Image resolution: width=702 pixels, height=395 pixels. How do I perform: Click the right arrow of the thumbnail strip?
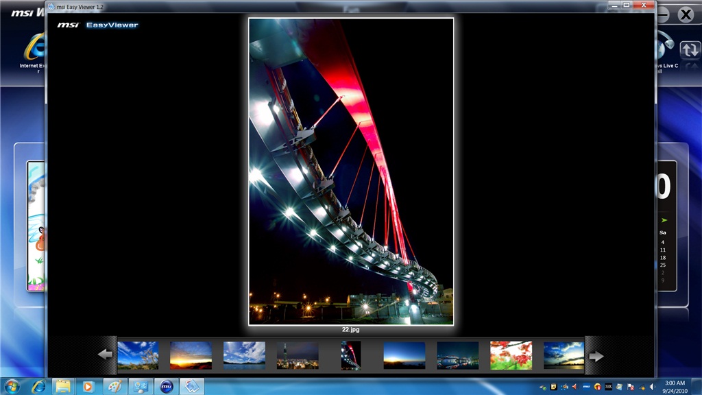pyautogui.click(x=596, y=356)
